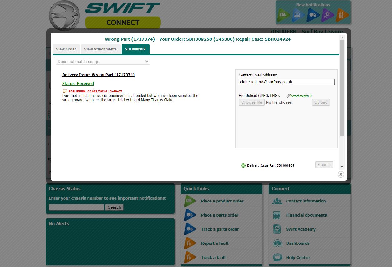The height and width of the screenshot is (267, 392).
Task: Click the Track a fault tools icon
Action: tap(190, 258)
